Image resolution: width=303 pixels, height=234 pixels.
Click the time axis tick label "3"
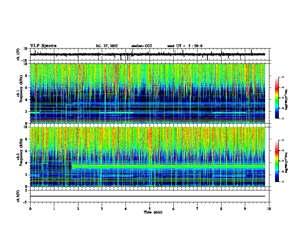102,209
